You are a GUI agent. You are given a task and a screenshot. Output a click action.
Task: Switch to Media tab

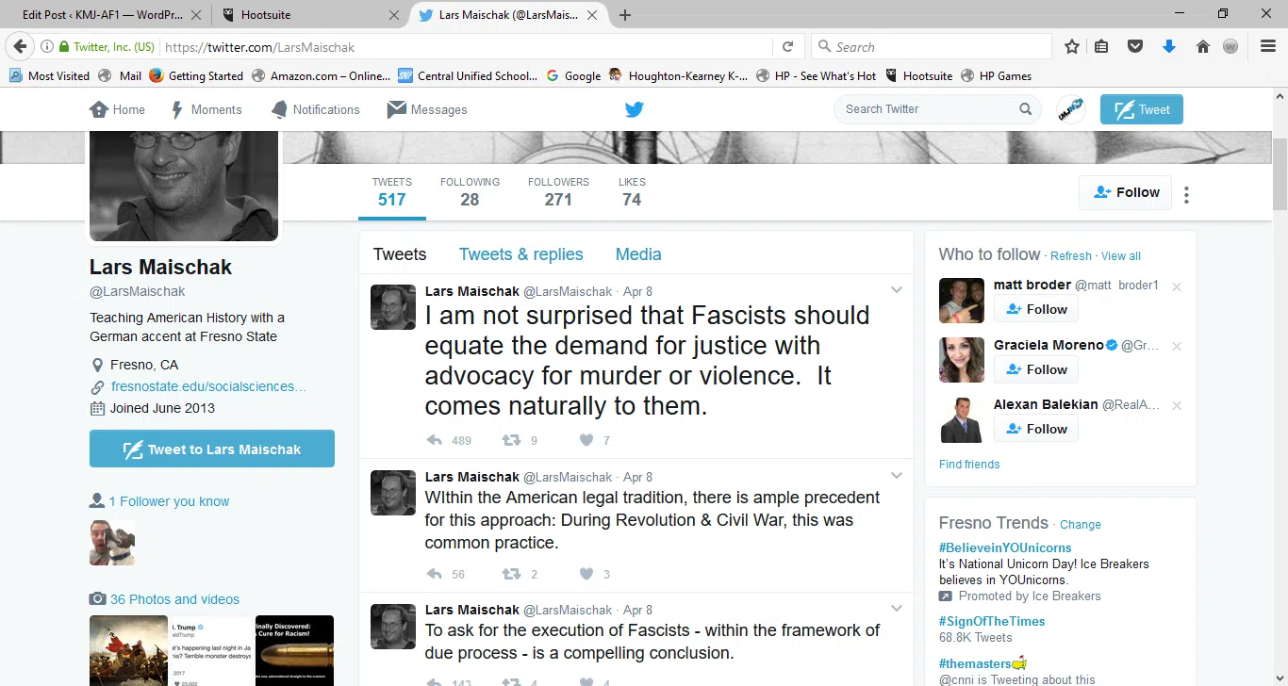pyautogui.click(x=638, y=254)
